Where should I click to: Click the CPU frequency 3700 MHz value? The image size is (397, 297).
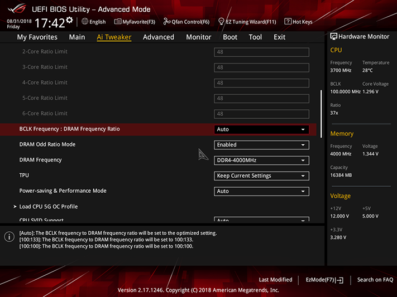tap(341, 71)
